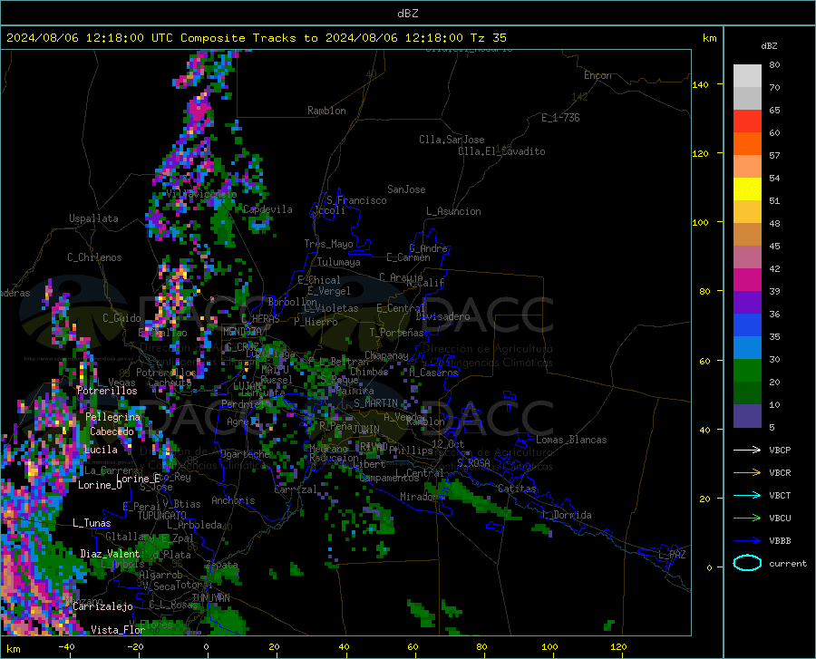Click the '57' value in dBZ legend
Screen dimensions: 816x659
[774, 155]
